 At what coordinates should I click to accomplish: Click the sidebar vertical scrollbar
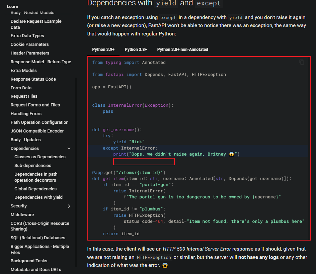click(76, 167)
